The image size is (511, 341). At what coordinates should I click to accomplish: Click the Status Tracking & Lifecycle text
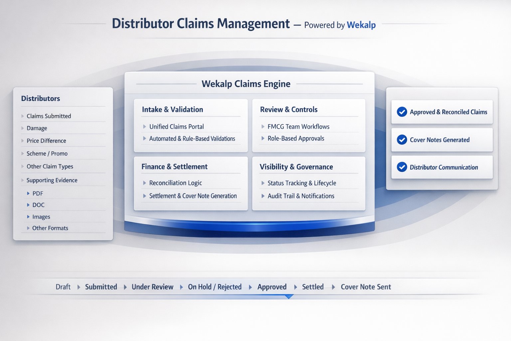(x=302, y=183)
